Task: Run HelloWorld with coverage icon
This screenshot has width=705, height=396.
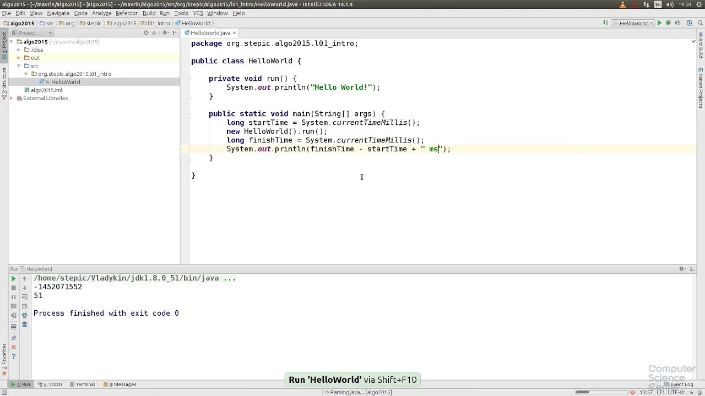Action: pyautogui.click(x=677, y=23)
